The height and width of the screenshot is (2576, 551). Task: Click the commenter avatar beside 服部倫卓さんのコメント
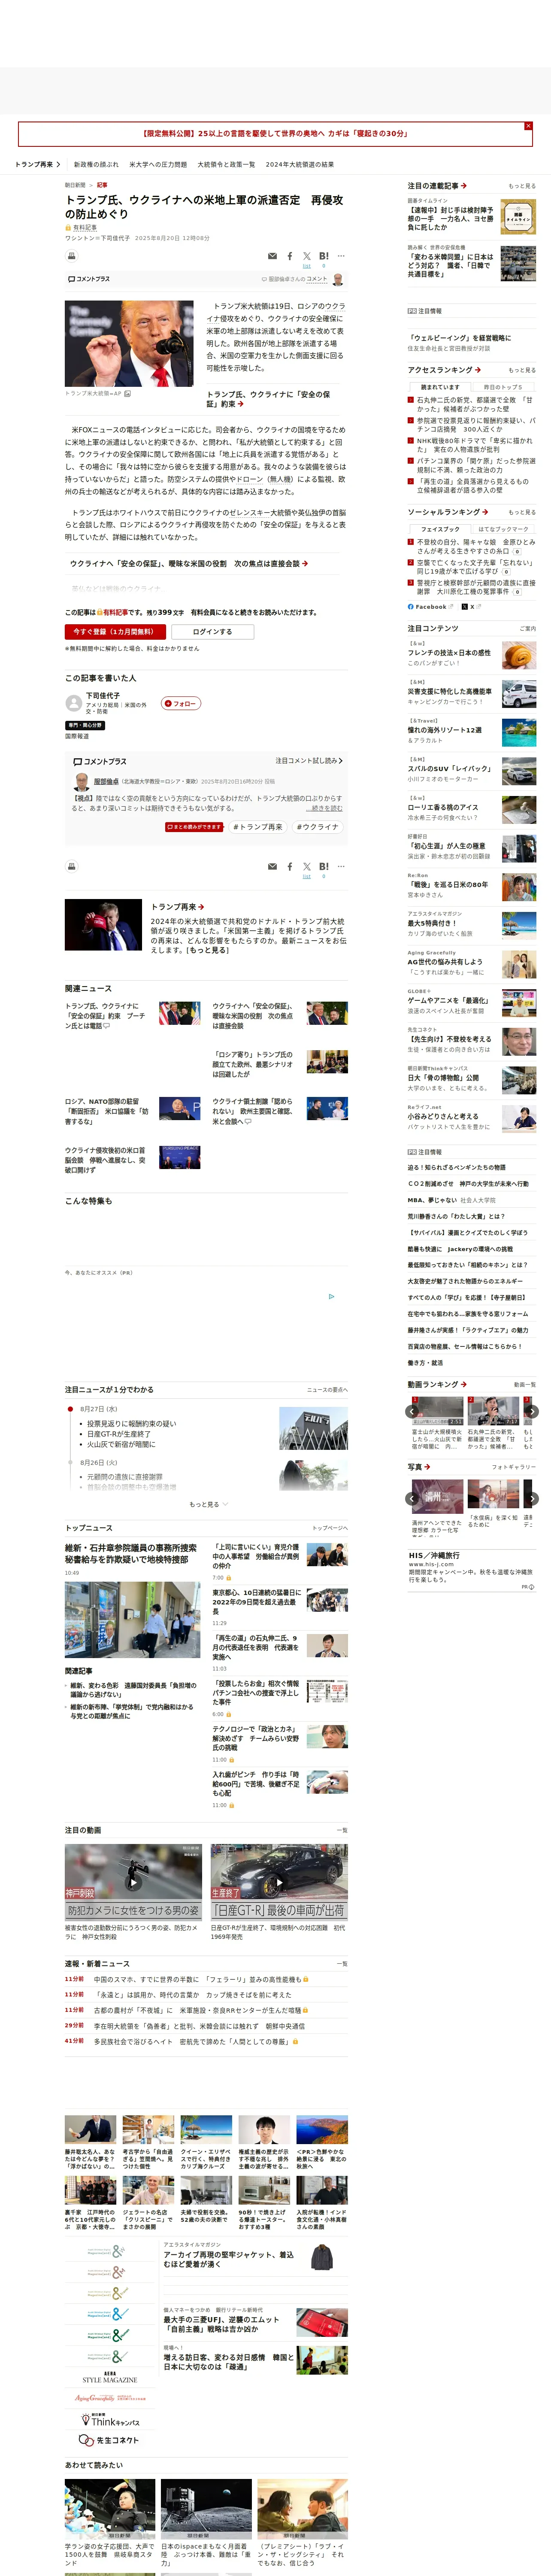point(338,279)
